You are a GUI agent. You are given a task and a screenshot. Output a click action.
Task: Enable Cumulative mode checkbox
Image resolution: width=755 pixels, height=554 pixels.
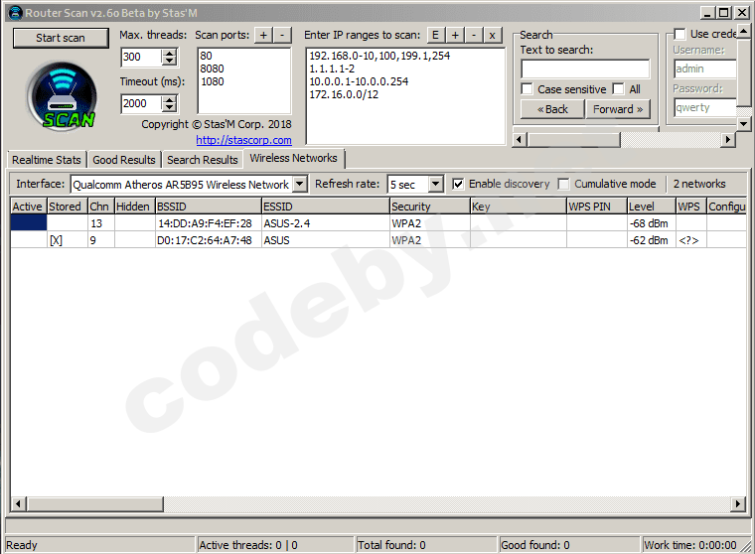click(563, 184)
